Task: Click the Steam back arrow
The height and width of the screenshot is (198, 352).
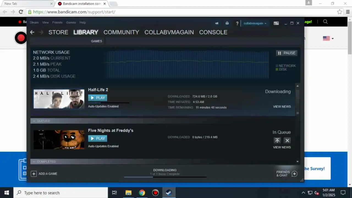Action: 32,32
